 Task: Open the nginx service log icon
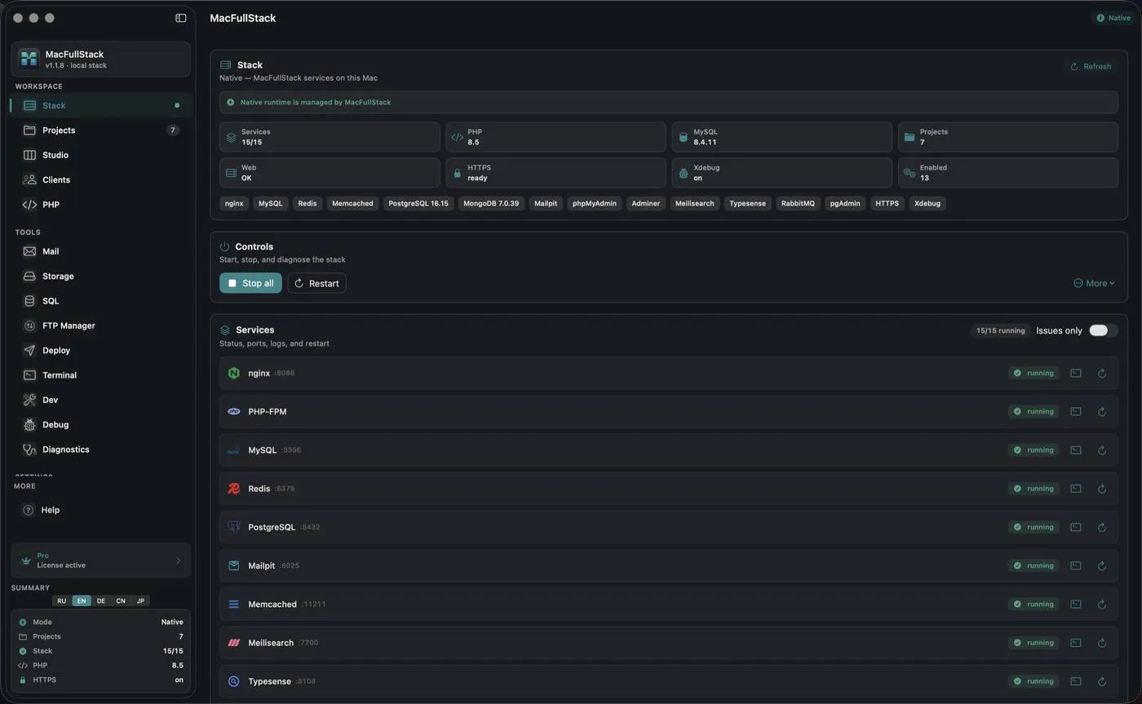[1076, 373]
